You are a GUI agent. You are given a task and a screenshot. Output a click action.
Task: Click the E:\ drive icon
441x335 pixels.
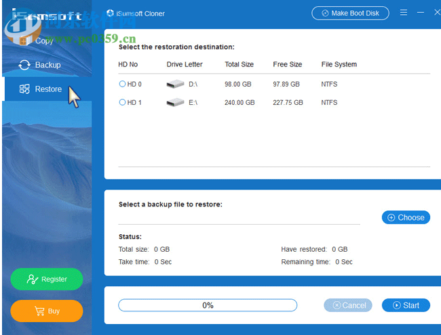[175, 102]
